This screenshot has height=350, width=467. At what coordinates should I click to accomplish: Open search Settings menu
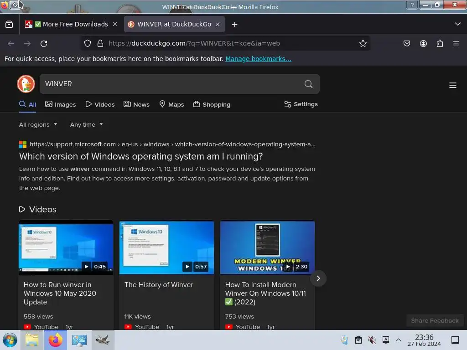[301, 104]
